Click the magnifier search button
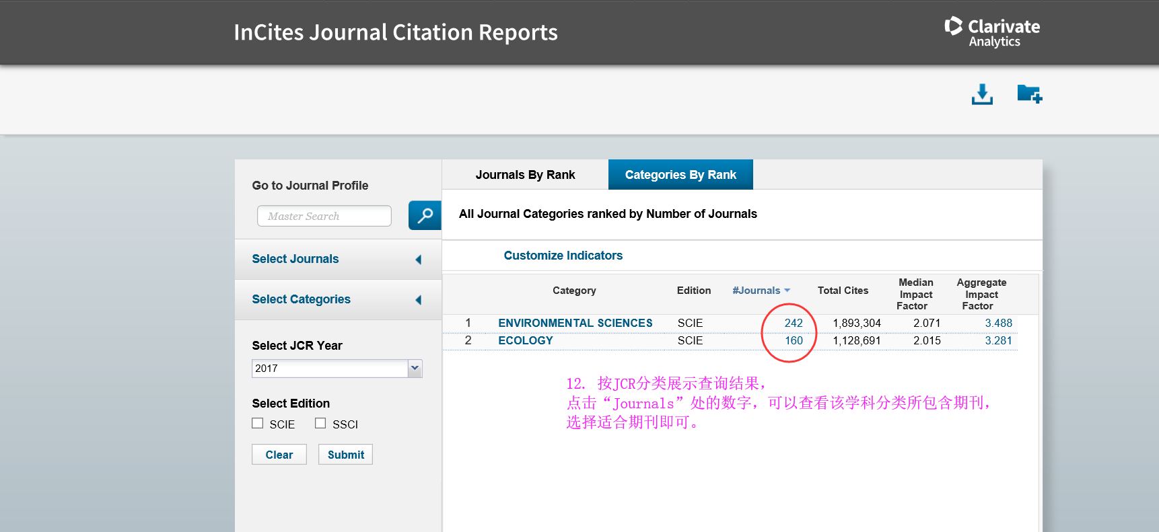This screenshot has height=532, width=1159. click(x=425, y=215)
